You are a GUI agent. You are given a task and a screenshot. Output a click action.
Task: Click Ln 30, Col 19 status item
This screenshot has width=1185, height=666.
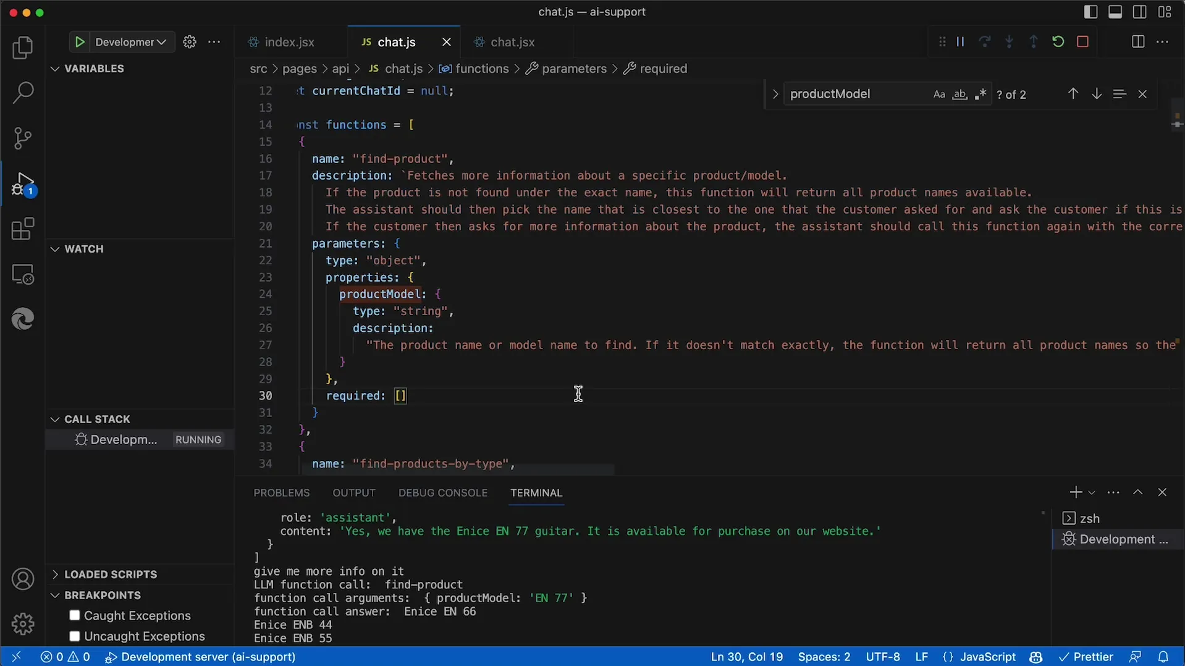click(x=747, y=657)
